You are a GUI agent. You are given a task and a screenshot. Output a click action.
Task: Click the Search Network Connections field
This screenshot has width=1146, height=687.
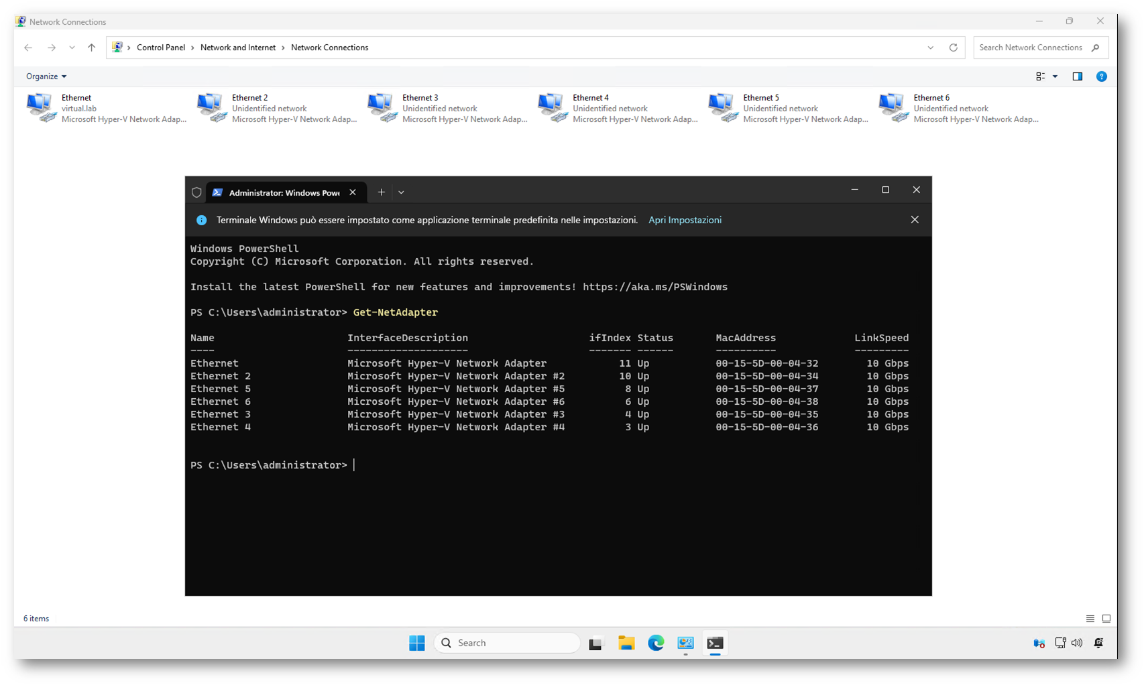click(x=1030, y=48)
